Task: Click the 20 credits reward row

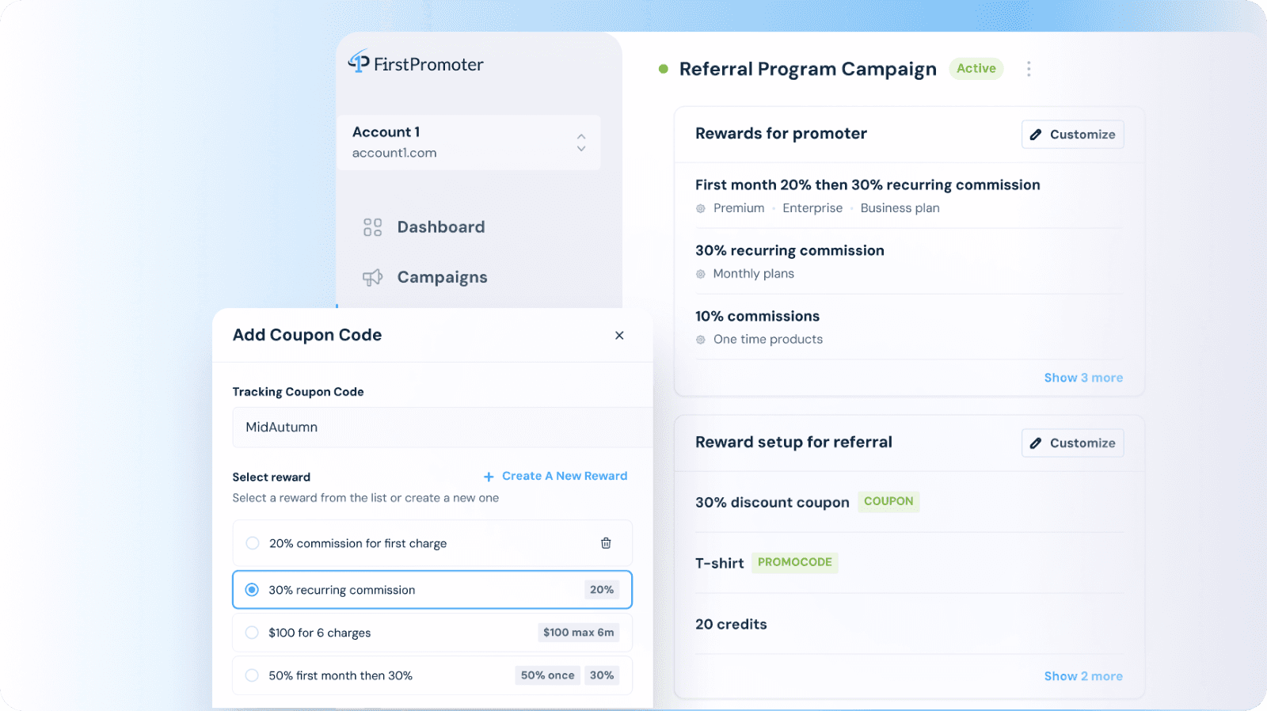Action: [909, 624]
